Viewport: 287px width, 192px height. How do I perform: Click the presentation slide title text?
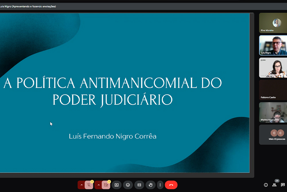(113, 91)
